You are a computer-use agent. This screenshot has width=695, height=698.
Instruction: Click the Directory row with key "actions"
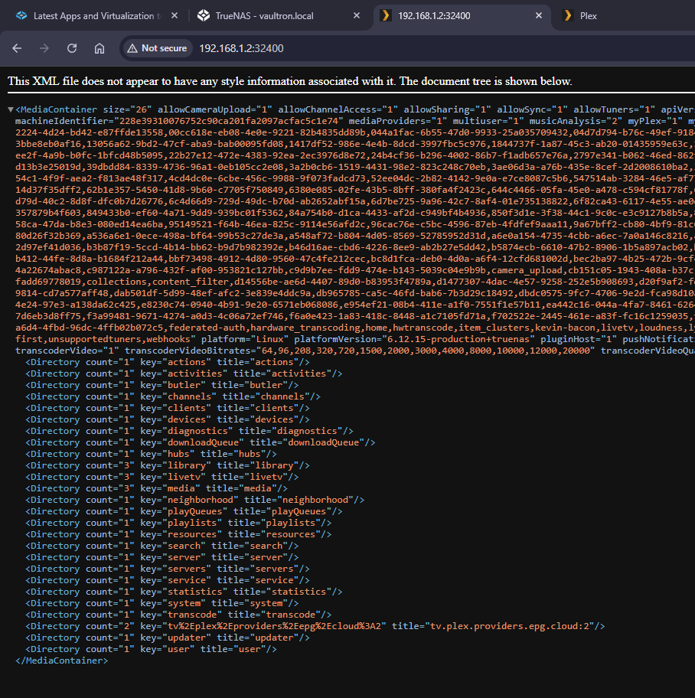[x=168, y=362]
